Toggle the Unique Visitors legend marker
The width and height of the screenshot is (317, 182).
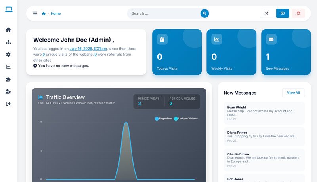tap(176, 119)
